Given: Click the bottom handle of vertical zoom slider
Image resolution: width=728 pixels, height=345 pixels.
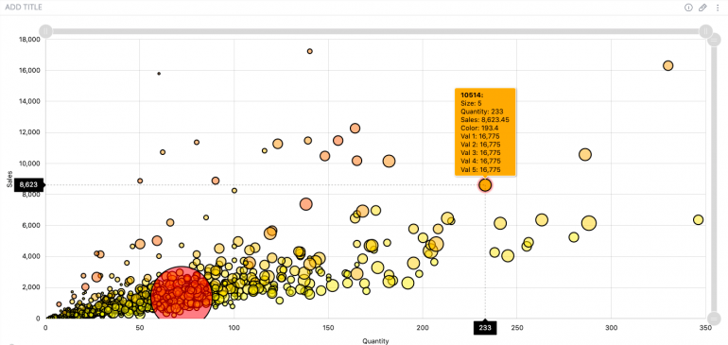Looking at the screenshot, I should [714, 319].
